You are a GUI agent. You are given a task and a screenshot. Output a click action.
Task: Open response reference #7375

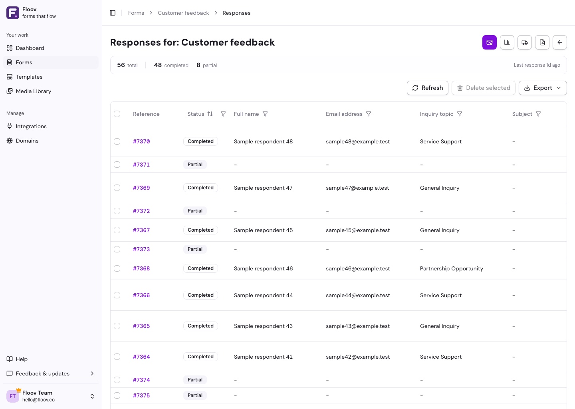(141, 395)
